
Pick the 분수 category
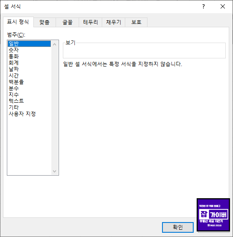(29, 88)
